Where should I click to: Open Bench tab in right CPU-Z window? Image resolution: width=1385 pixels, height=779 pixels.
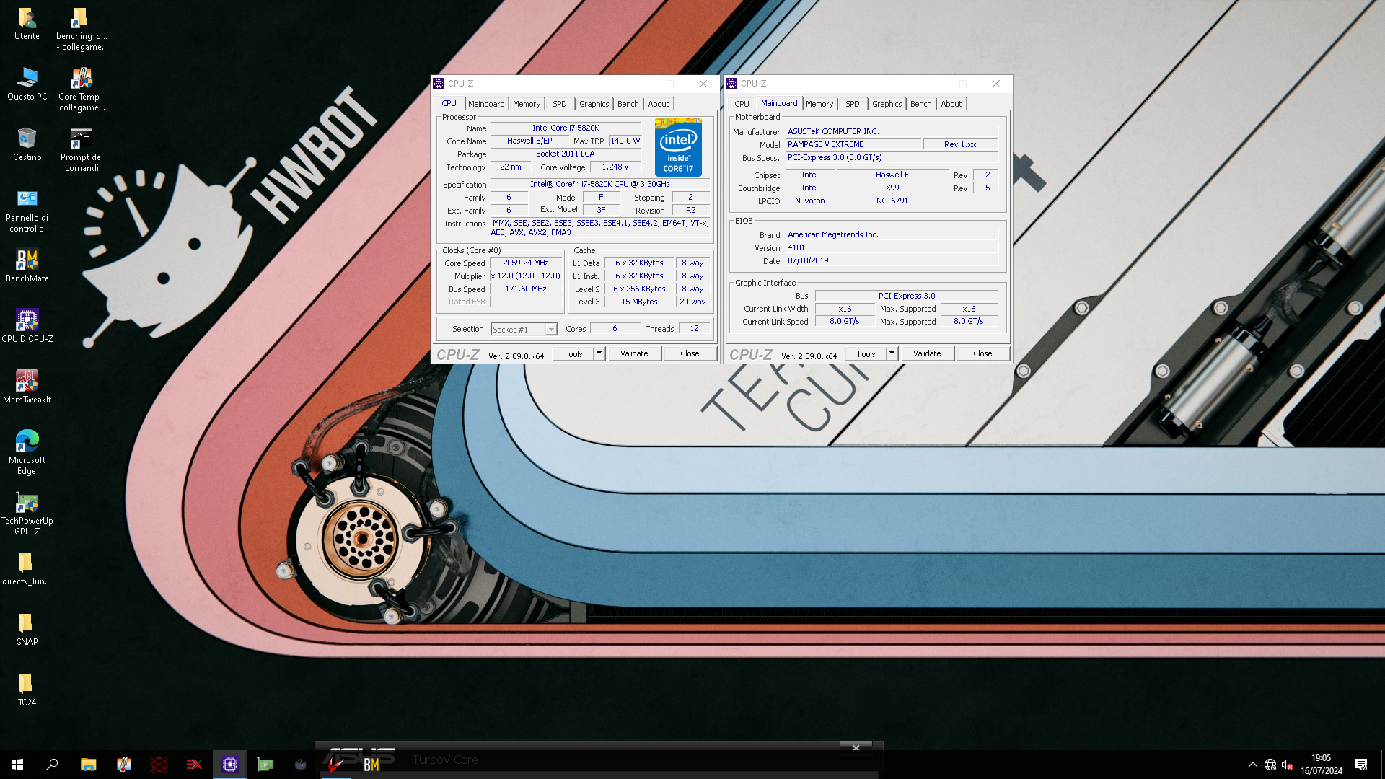(921, 104)
